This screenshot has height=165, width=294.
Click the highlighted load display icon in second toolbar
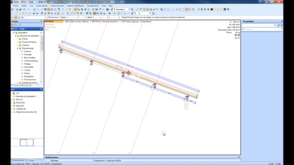[95, 13]
